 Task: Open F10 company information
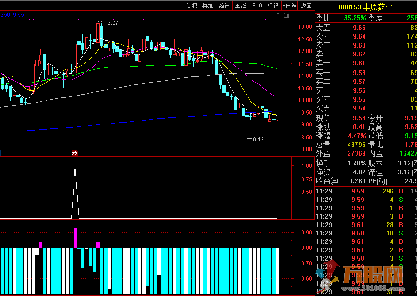[257, 6]
